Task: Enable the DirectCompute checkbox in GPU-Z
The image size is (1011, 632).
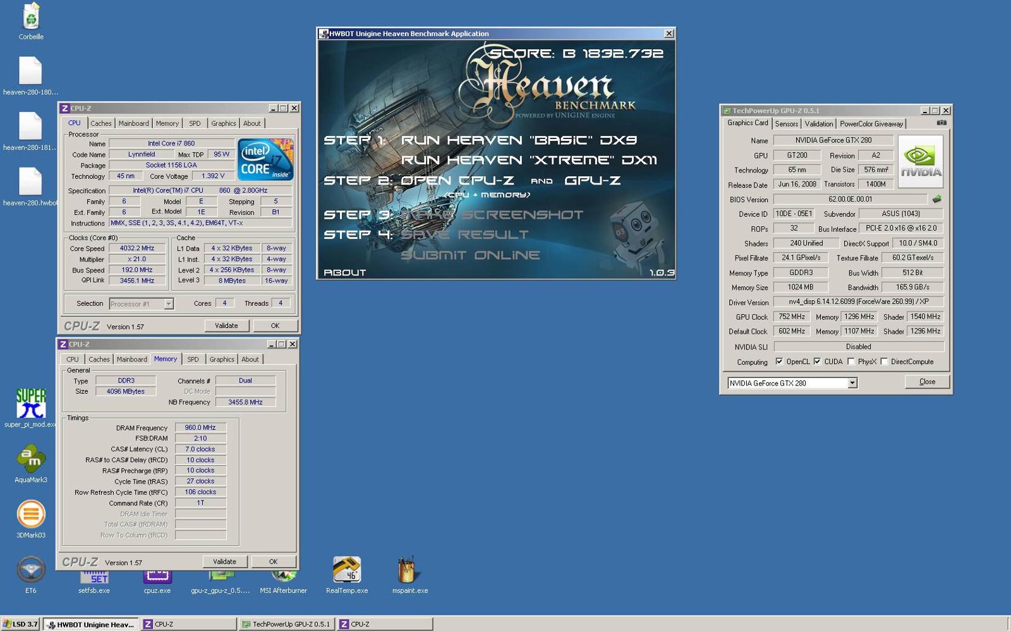Action: (884, 362)
